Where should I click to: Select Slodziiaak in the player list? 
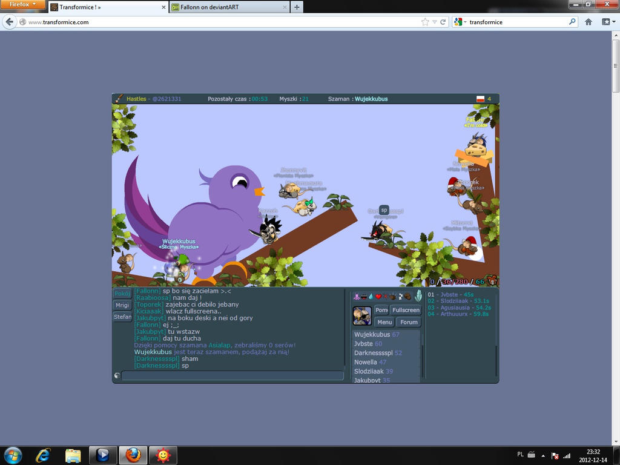[x=373, y=371]
